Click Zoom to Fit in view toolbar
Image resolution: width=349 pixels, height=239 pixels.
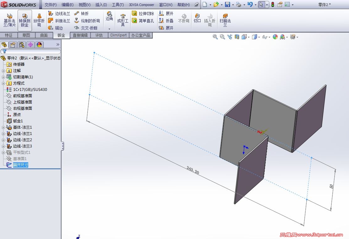tap(215, 37)
